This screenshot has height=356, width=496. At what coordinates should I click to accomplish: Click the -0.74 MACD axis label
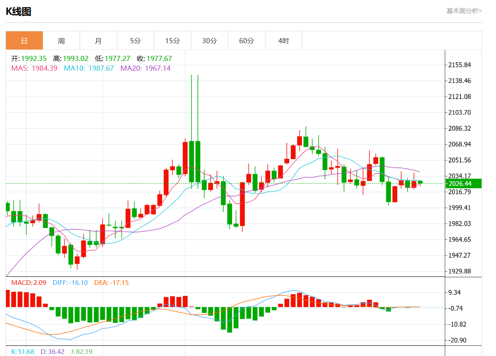click(x=455, y=308)
